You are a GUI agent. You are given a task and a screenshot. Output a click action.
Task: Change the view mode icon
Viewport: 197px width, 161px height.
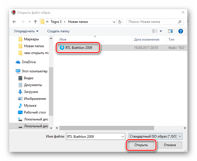tap(155, 31)
